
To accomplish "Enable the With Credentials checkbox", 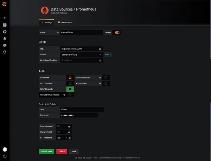I will pyautogui.click(x=106, y=78).
